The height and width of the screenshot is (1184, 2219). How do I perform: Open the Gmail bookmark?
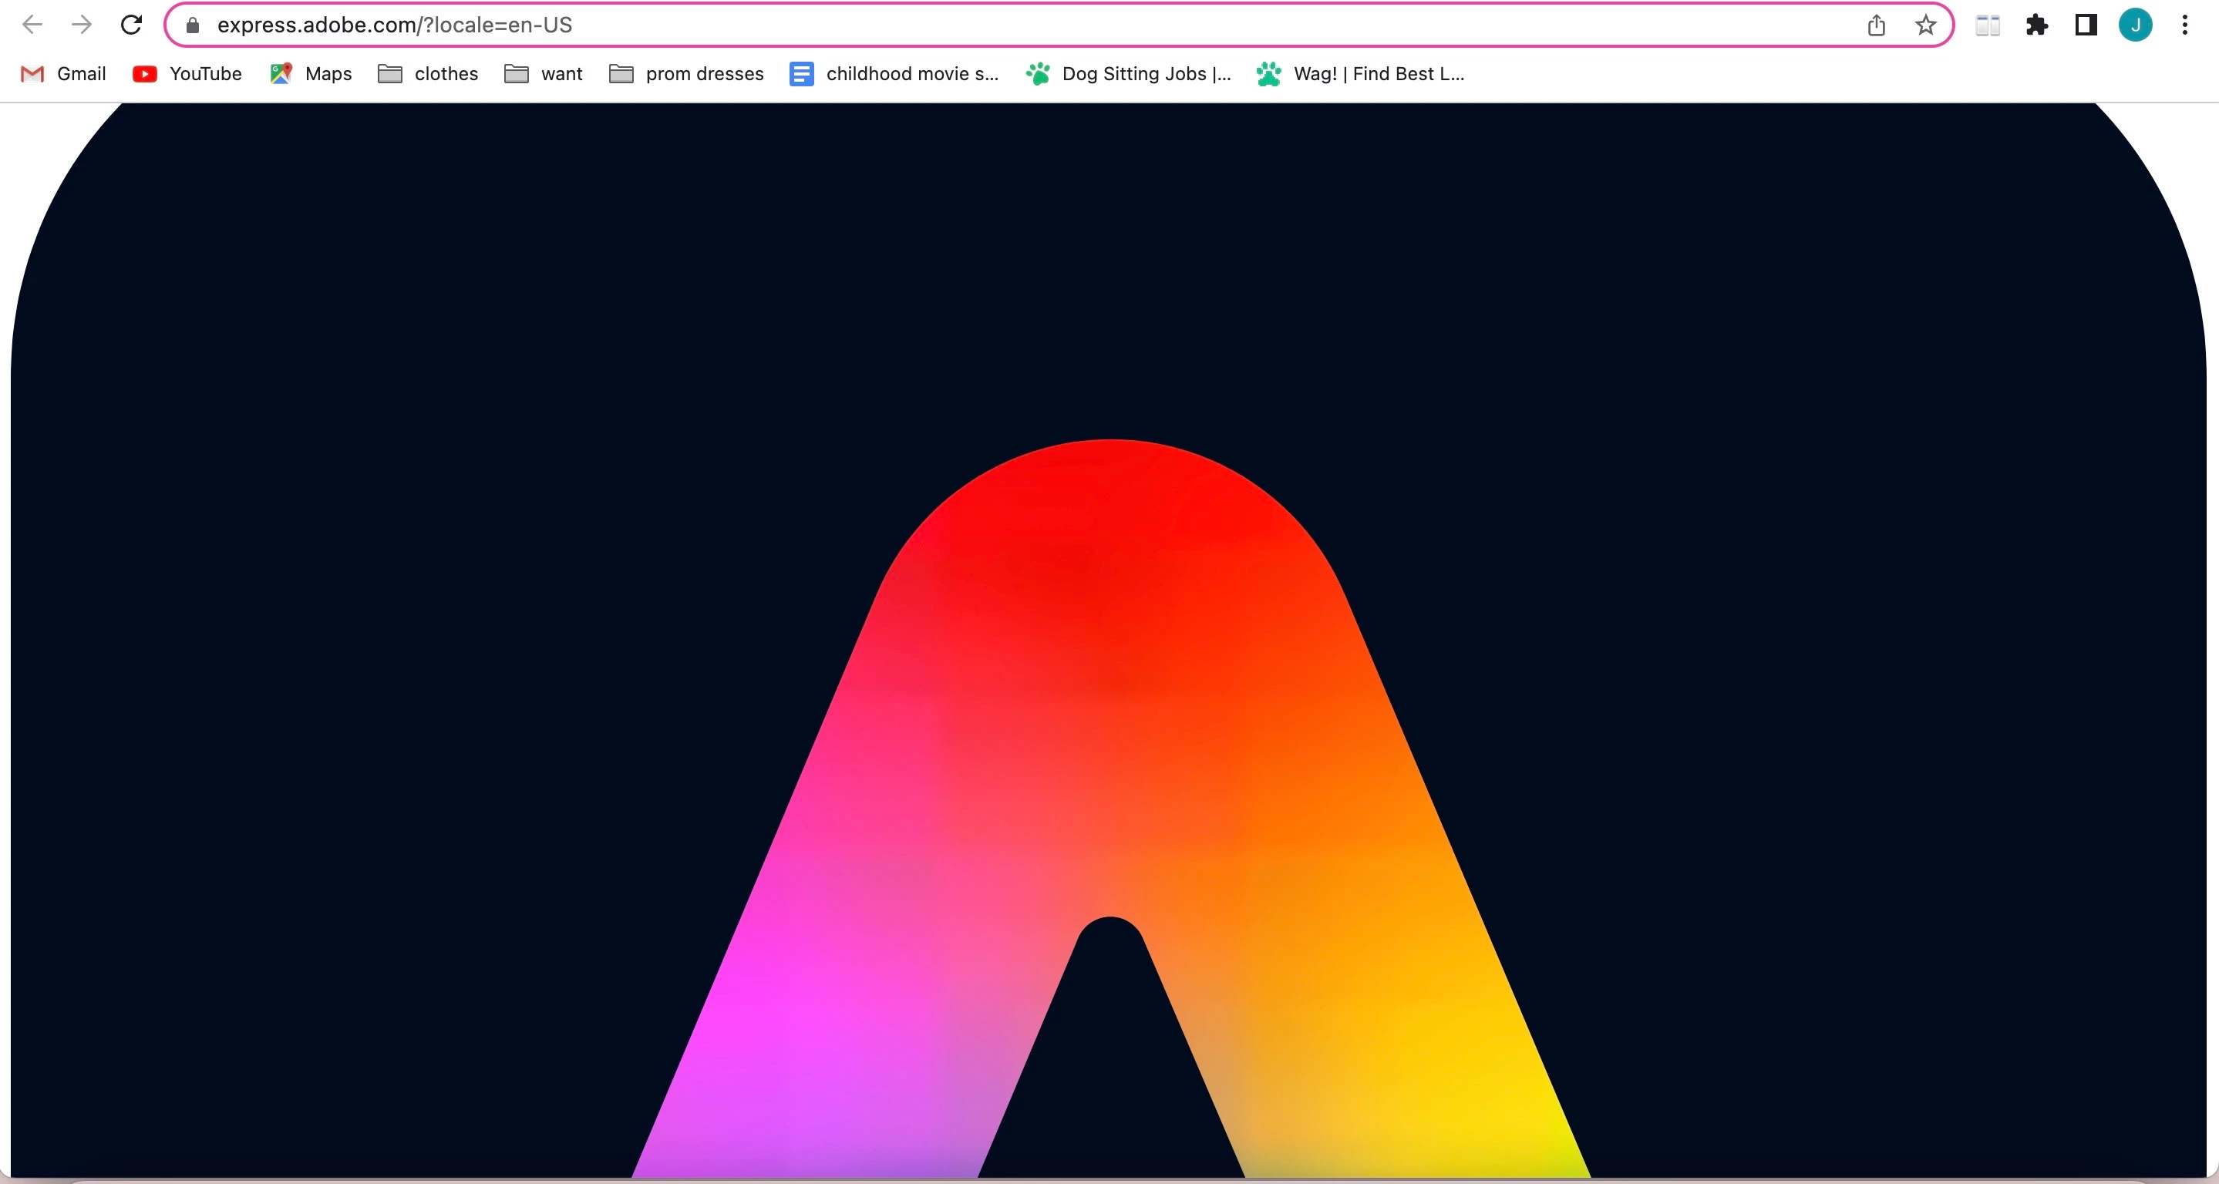[x=63, y=74]
